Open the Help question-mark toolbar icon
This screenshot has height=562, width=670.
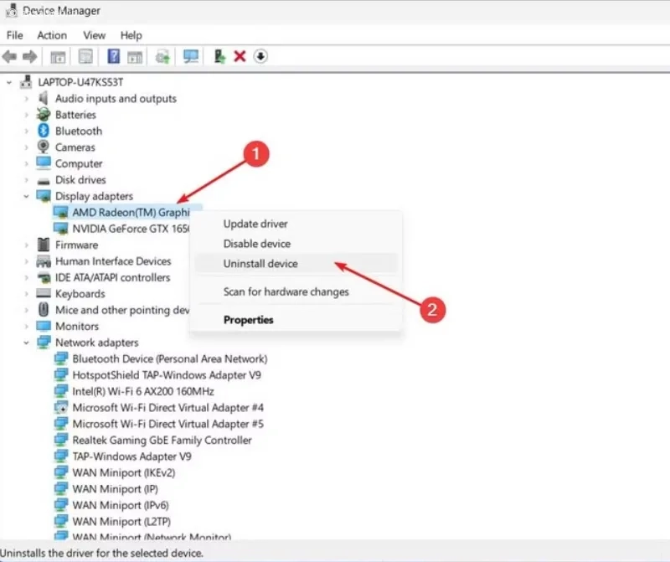tap(113, 56)
